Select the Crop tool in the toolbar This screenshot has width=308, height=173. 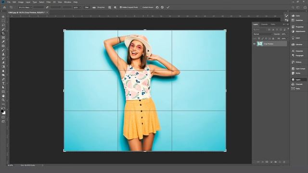[x=3, y=33]
